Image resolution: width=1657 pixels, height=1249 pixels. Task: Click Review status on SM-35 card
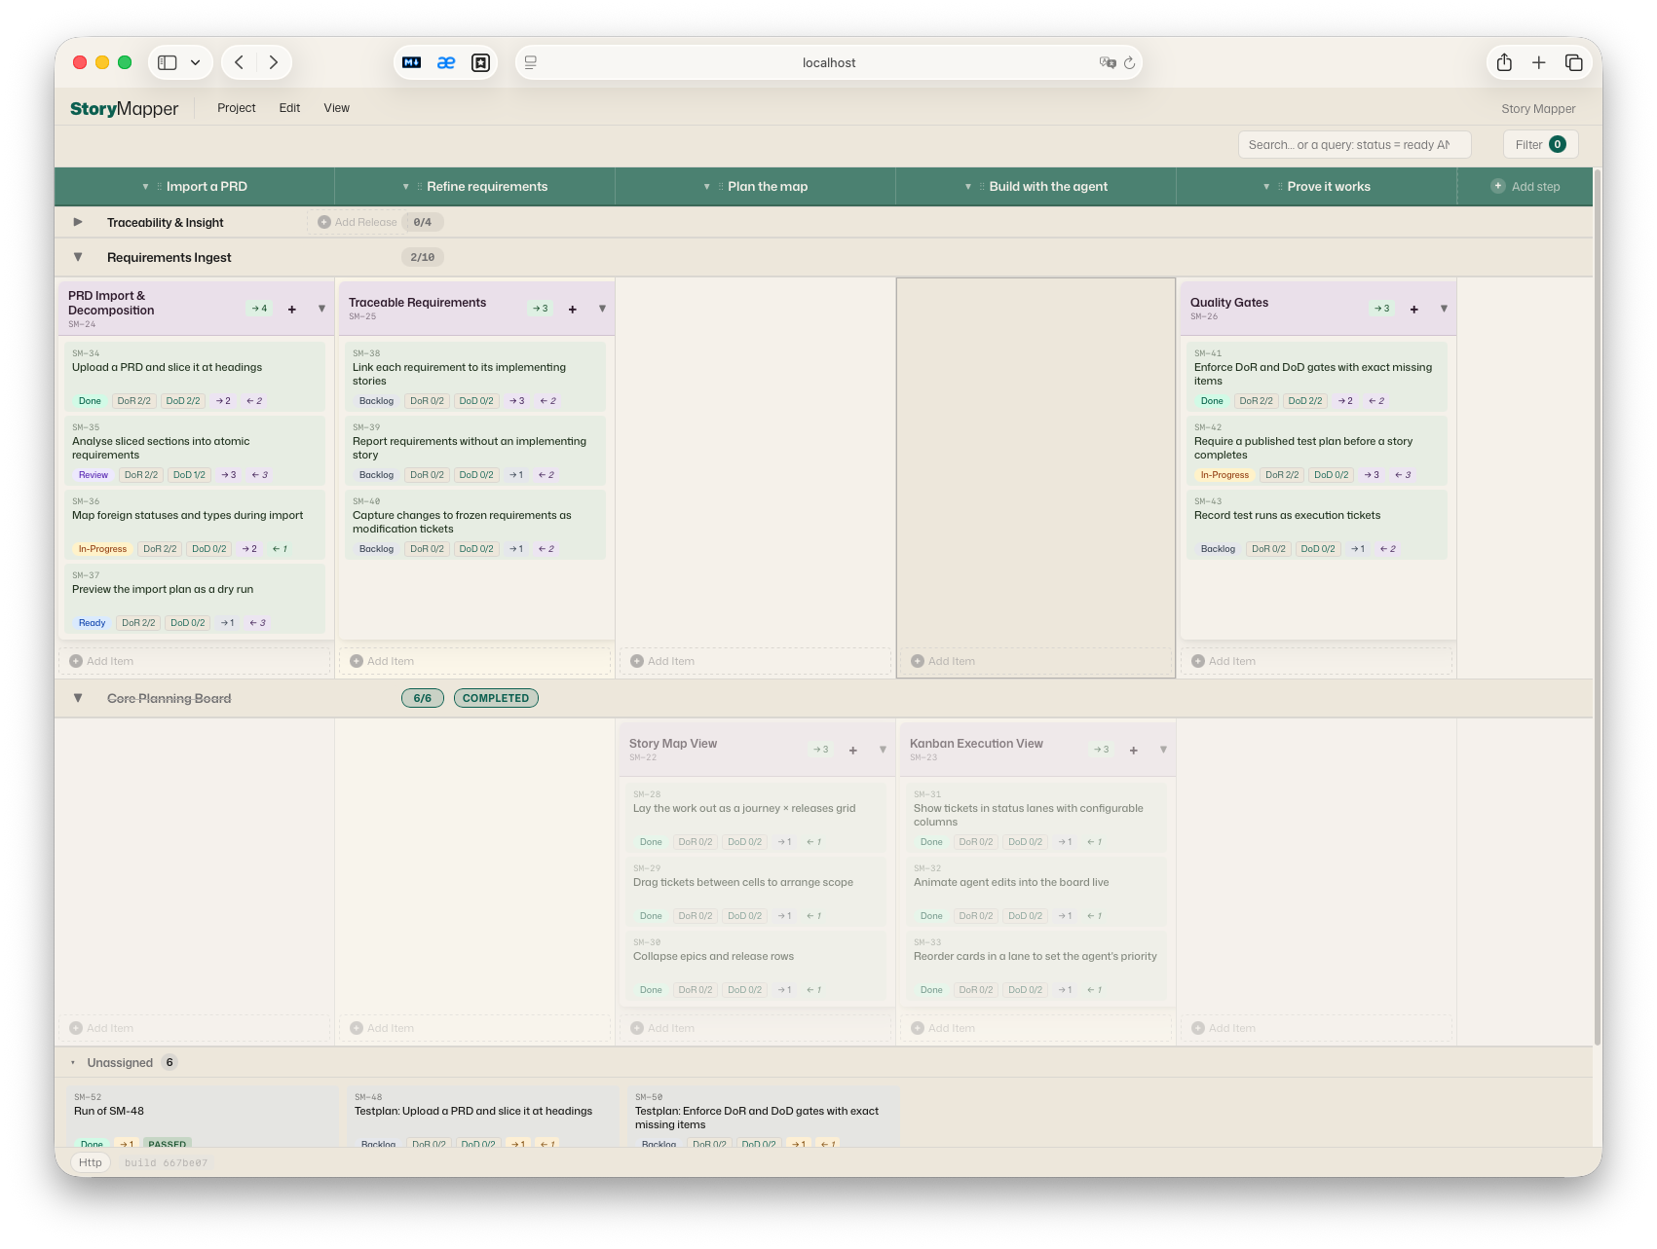coord(94,475)
